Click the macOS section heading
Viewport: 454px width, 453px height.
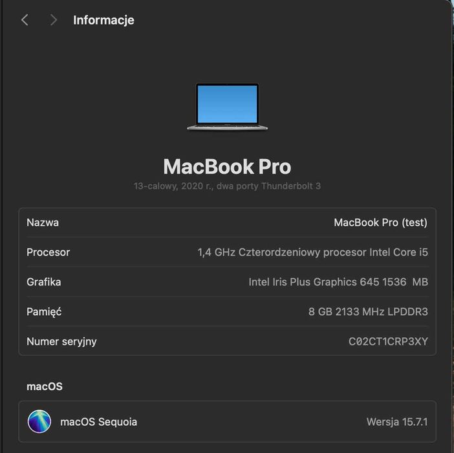(45, 387)
